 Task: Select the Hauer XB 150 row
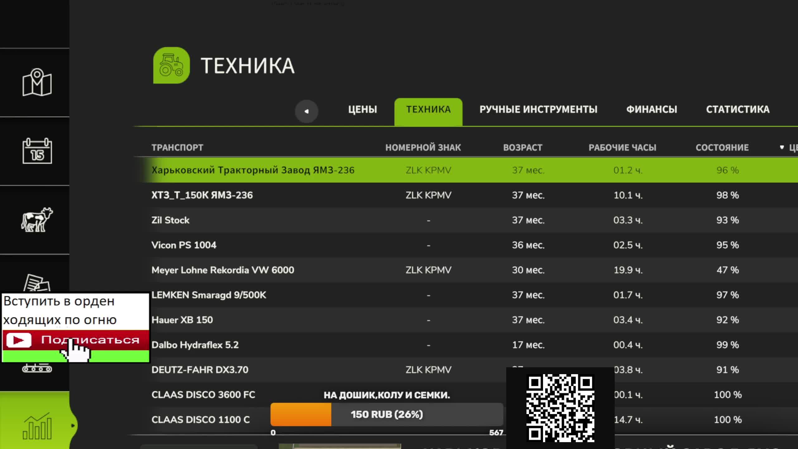point(474,320)
